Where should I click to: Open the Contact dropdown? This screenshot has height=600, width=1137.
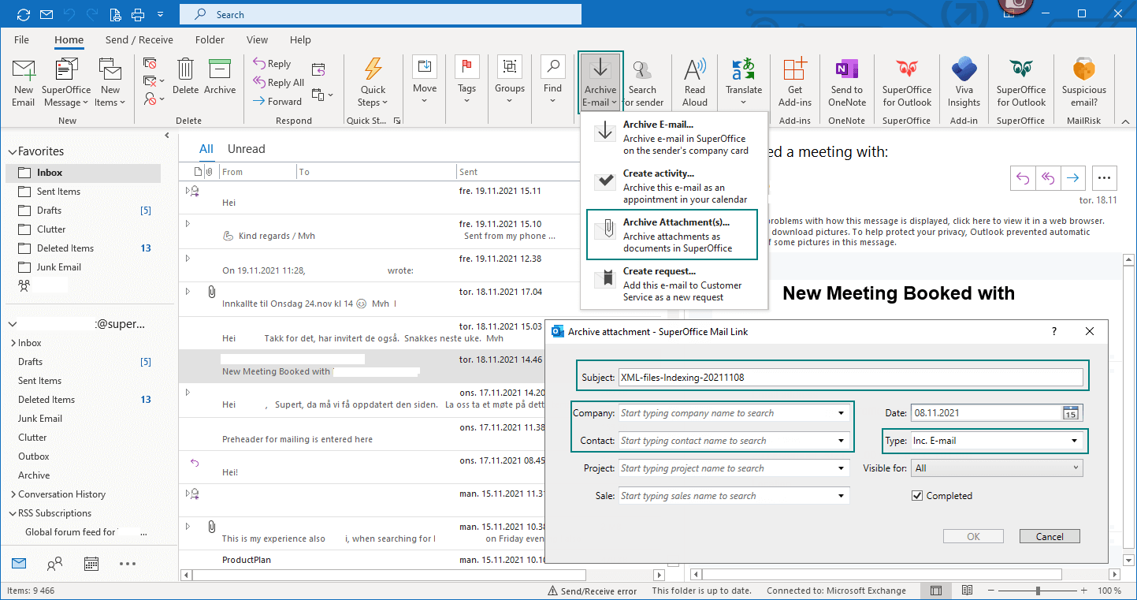pyautogui.click(x=842, y=441)
